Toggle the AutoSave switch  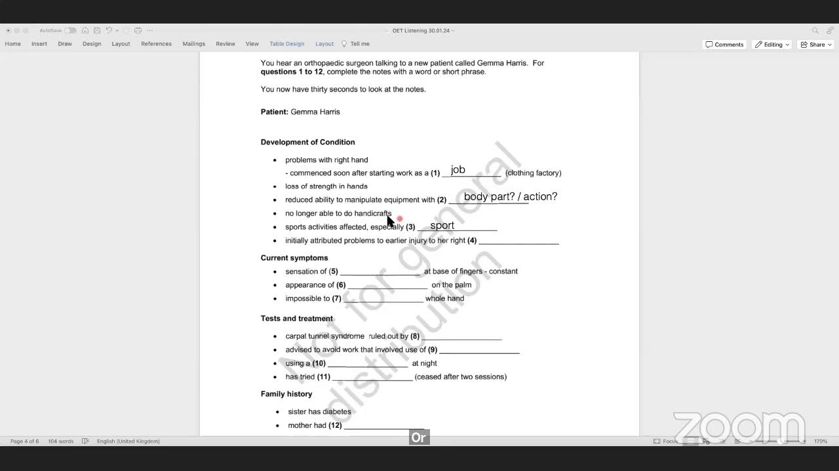(70, 31)
